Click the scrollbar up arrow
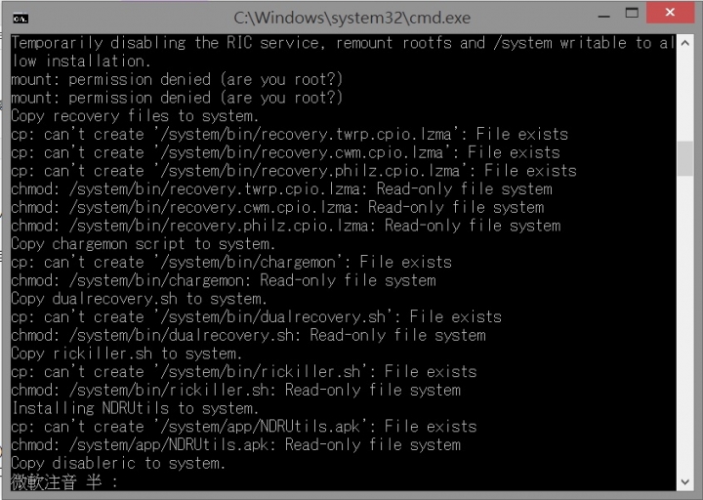This screenshot has height=500, width=703. tap(684, 44)
